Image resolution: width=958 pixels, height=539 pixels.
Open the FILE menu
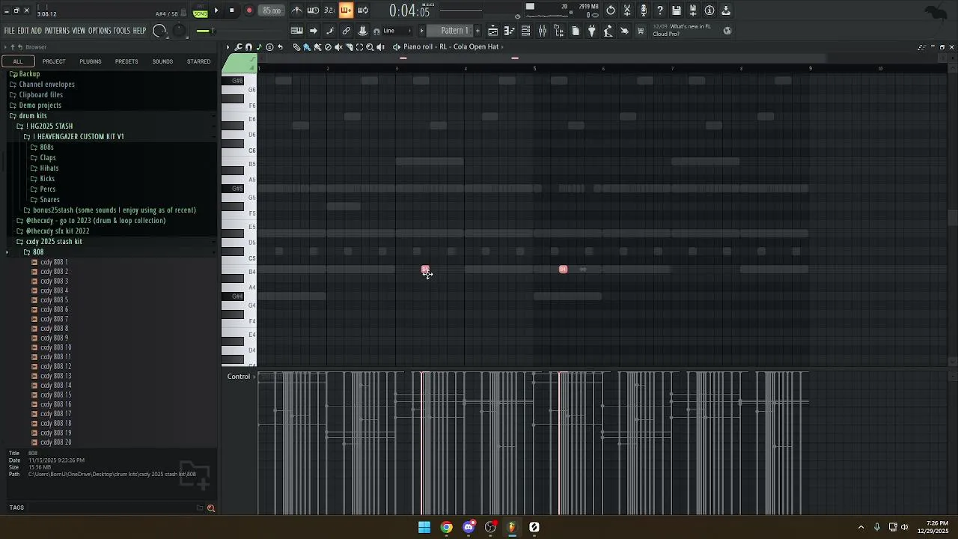[10, 31]
